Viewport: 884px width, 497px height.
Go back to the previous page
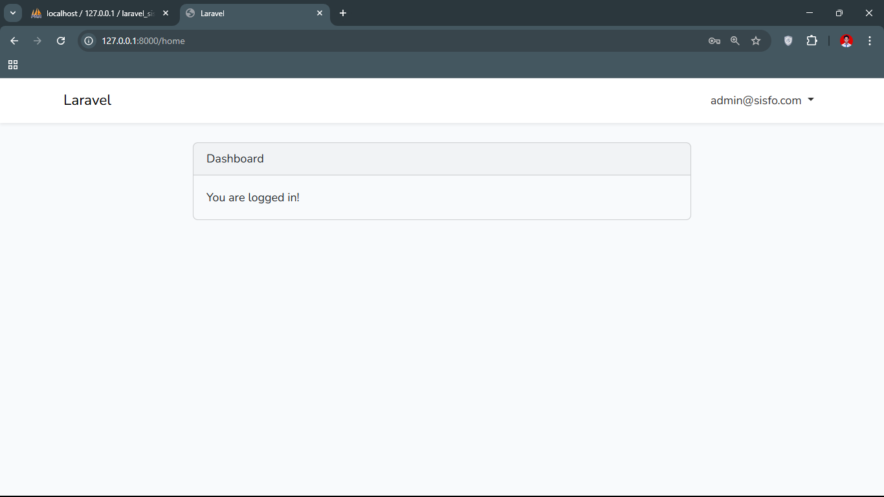(x=14, y=41)
